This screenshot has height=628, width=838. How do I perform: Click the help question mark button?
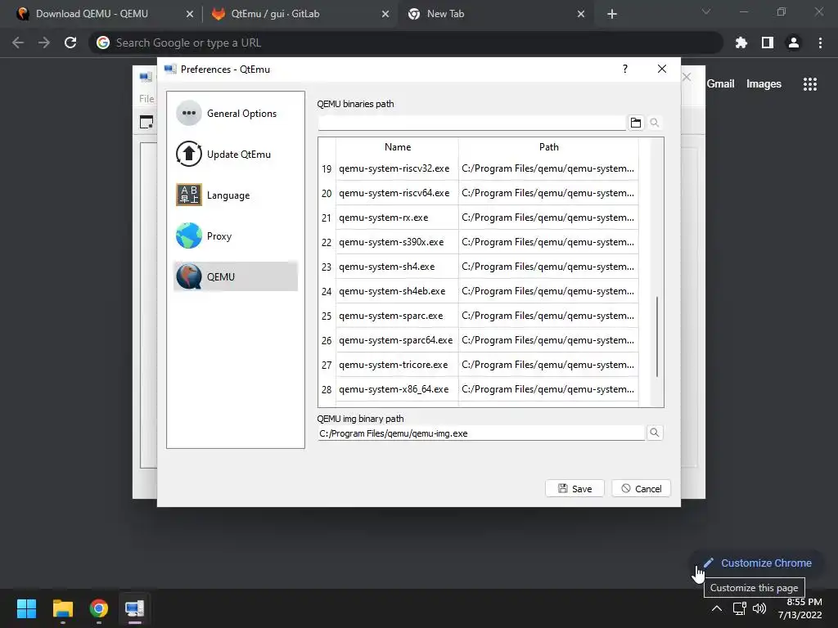point(624,69)
